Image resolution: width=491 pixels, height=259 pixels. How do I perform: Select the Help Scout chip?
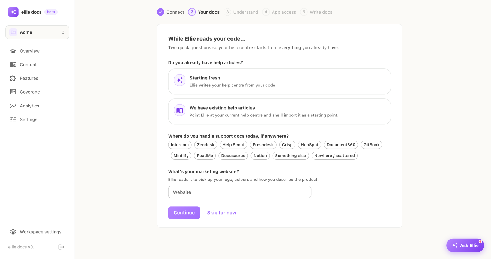point(233,145)
